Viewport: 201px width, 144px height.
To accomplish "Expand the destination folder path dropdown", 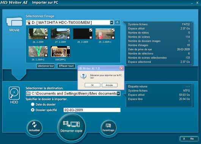I will (x=118, y=93).
